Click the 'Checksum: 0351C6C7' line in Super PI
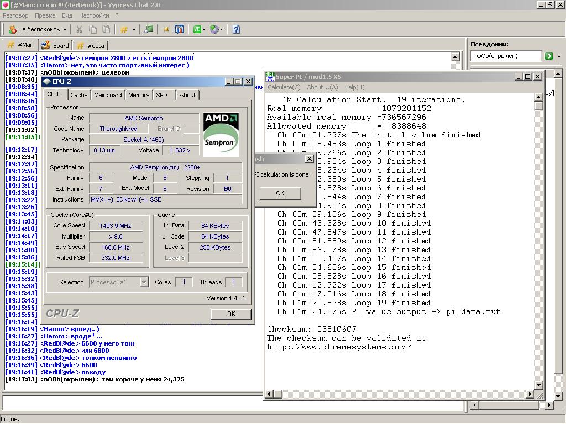Screen dimensions: 566x424 pyautogui.click(x=312, y=329)
